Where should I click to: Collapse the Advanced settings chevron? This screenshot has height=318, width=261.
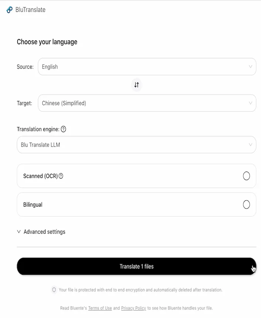click(x=18, y=232)
